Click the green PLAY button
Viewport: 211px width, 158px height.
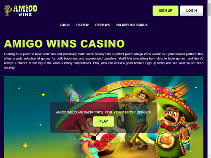pos(103,121)
